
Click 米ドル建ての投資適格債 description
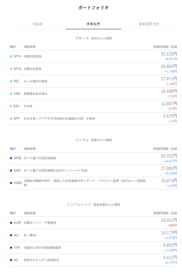40,158
